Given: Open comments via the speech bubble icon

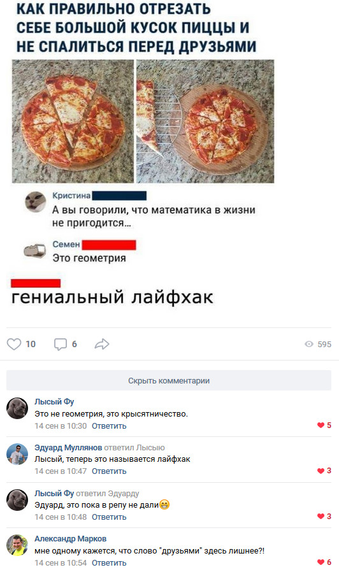Looking at the screenshot, I should coord(61,344).
